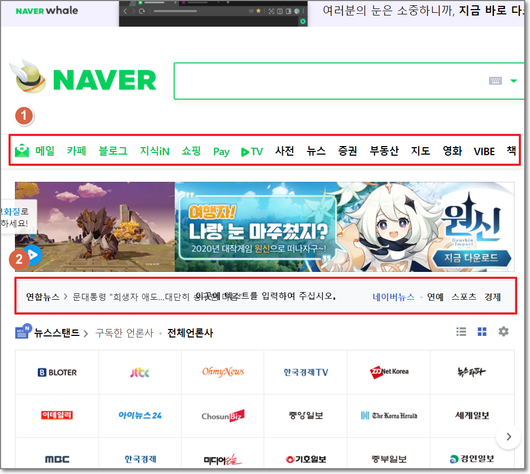Viewport: 530px width, 474px height.
Task: Go to 영화 movie service
Action: pyautogui.click(x=452, y=151)
